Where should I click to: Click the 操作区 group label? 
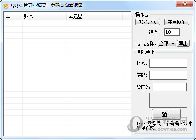(142, 14)
